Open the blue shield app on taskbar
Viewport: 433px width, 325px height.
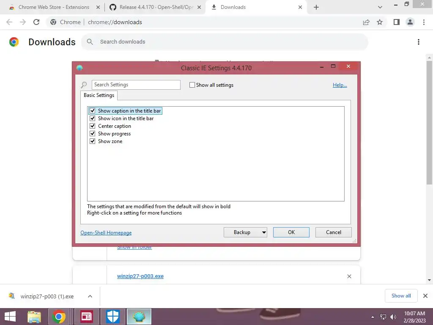[112, 317]
